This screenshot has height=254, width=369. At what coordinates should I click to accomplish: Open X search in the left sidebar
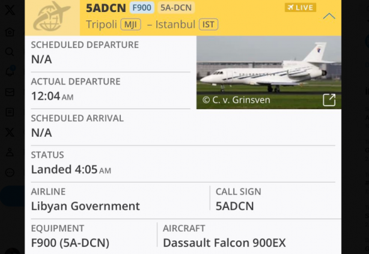tap(10, 52)
